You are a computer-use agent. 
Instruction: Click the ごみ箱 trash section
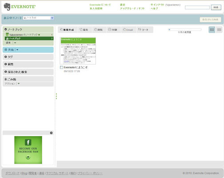tap(28, 79)
